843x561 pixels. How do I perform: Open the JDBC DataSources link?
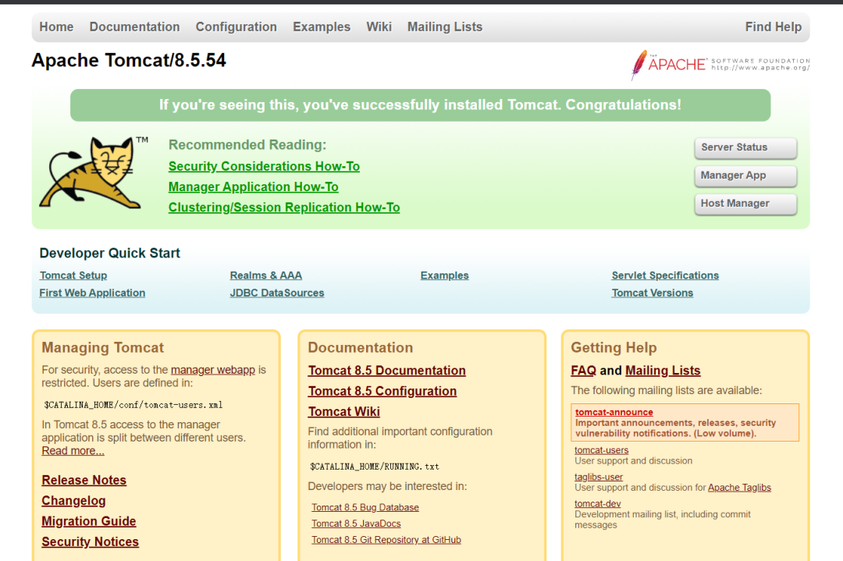coord(277,293)
